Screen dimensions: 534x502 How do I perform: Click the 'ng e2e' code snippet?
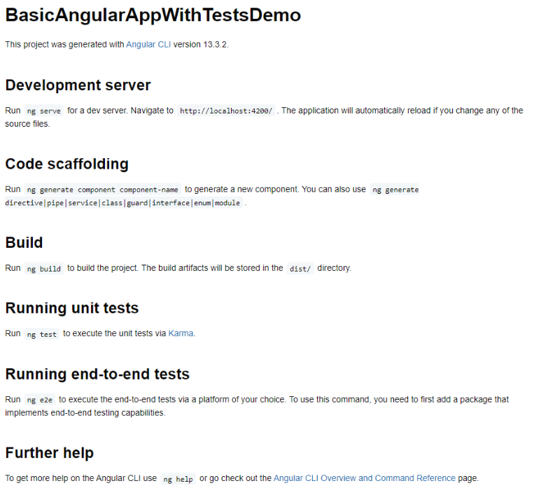(x=40, y=400)
